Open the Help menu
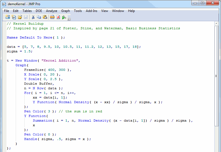221x152 pixels. tap(131, 11)
